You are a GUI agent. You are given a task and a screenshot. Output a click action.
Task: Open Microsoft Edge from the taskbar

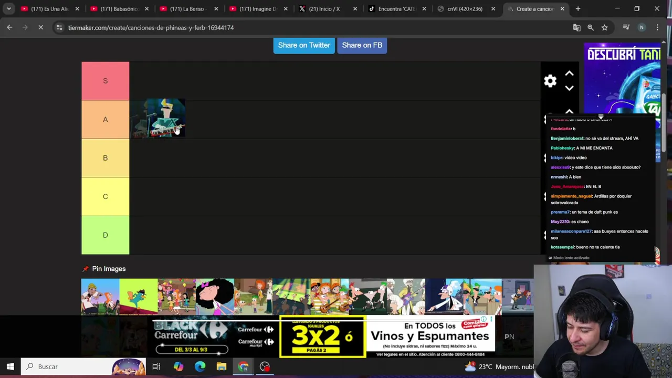pos(200,366)
